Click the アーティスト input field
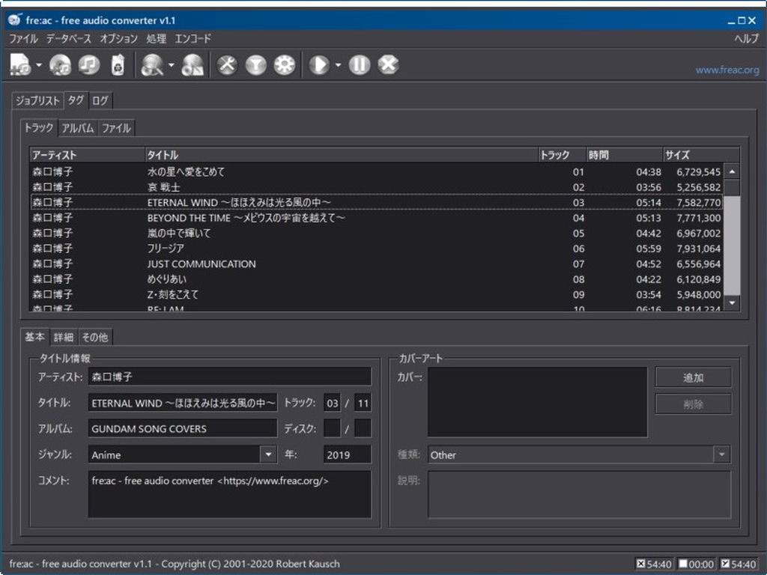767x575 pixels. tap(229, 377)
